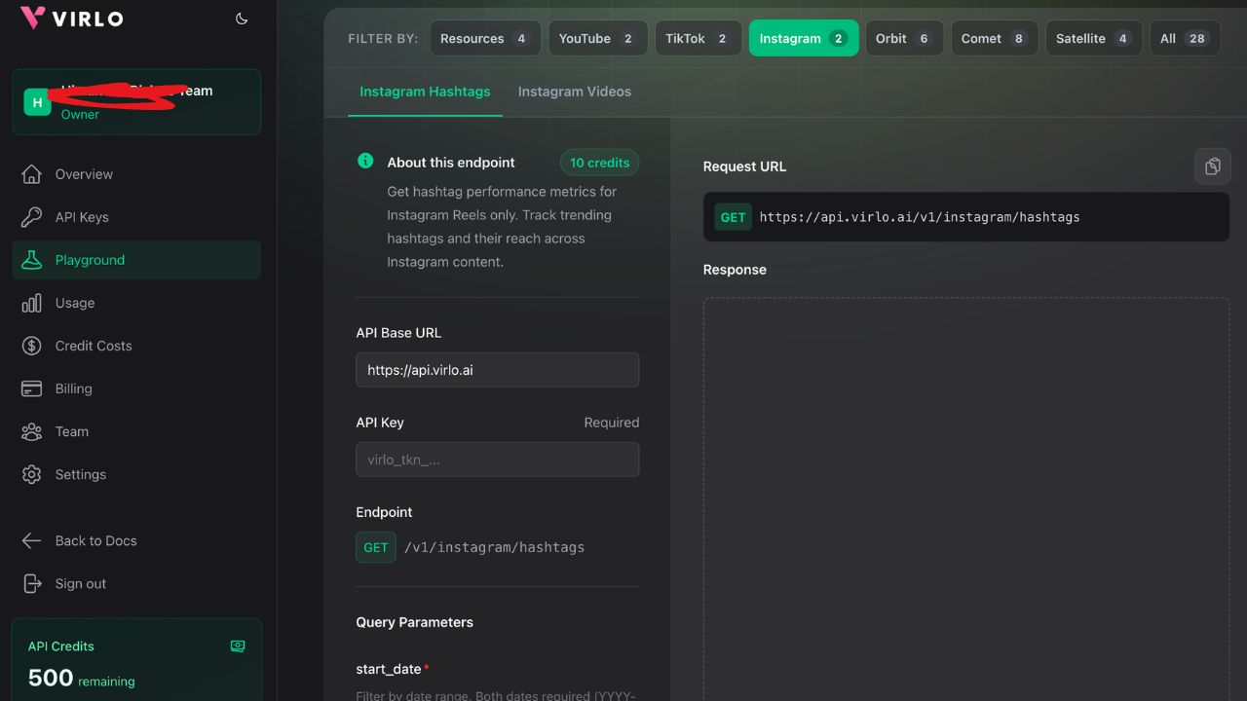
Task: Click the Back to Docs arrow icon
Action: coord(32,540)
